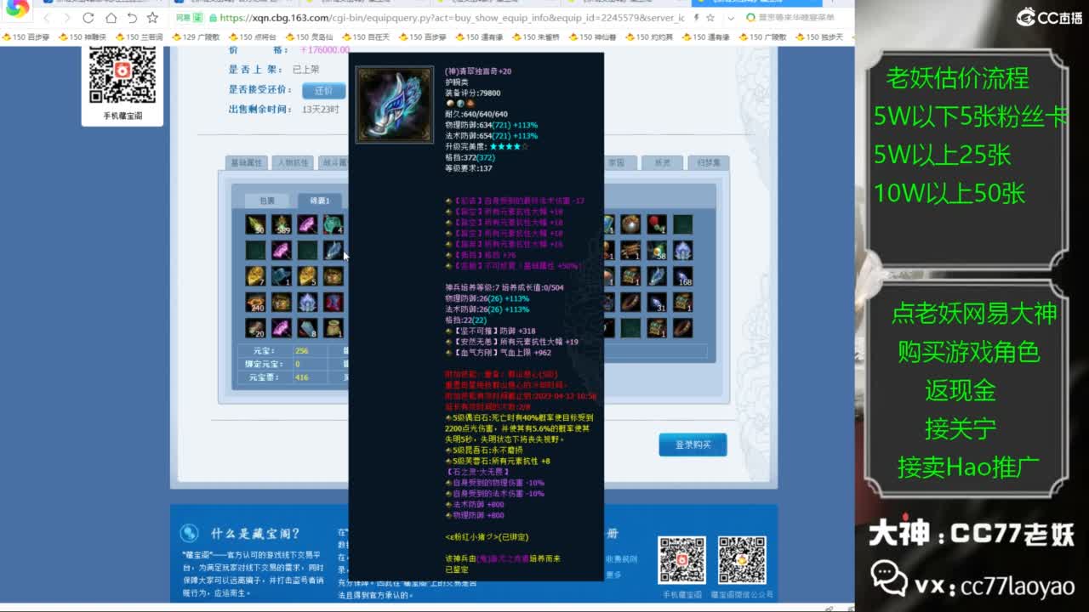Open the 150 灵岛仙 bookmark
The image size is (1089, 612).
309,37
